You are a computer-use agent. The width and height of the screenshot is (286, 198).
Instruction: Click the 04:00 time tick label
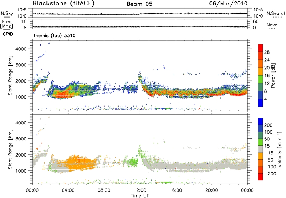coord(68,190)
